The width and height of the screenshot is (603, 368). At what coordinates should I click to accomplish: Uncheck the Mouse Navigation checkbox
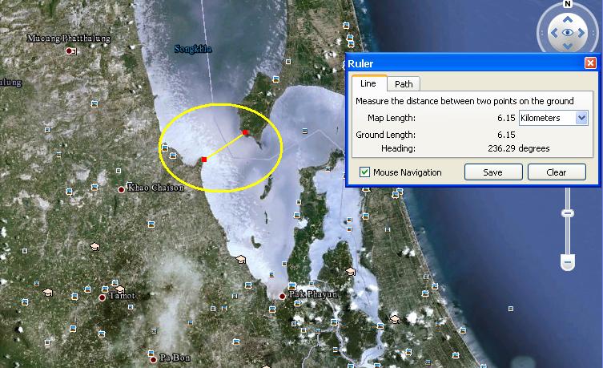tap(365, 172)
